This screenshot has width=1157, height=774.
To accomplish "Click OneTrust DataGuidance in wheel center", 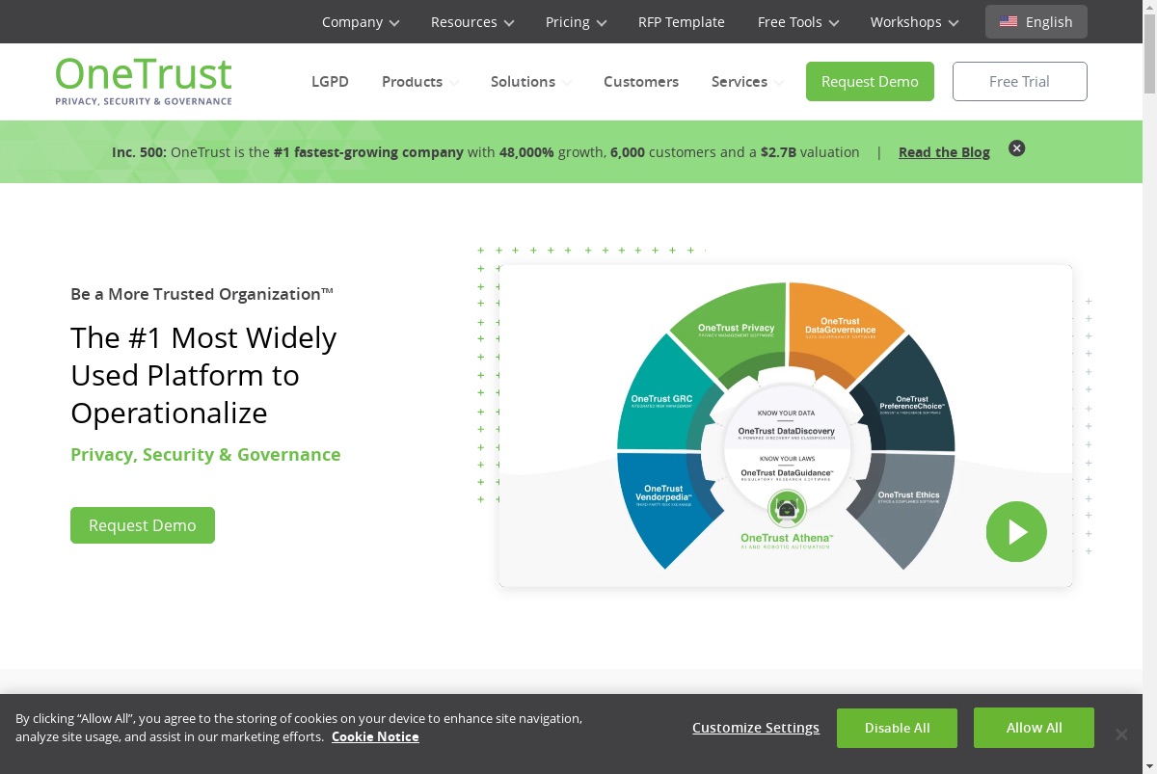I will coord(787,474).
